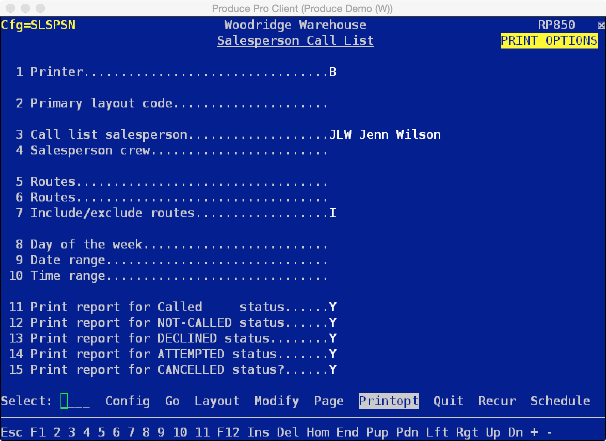
Task: Click the Time range line
Action: (x=168, y=276)
